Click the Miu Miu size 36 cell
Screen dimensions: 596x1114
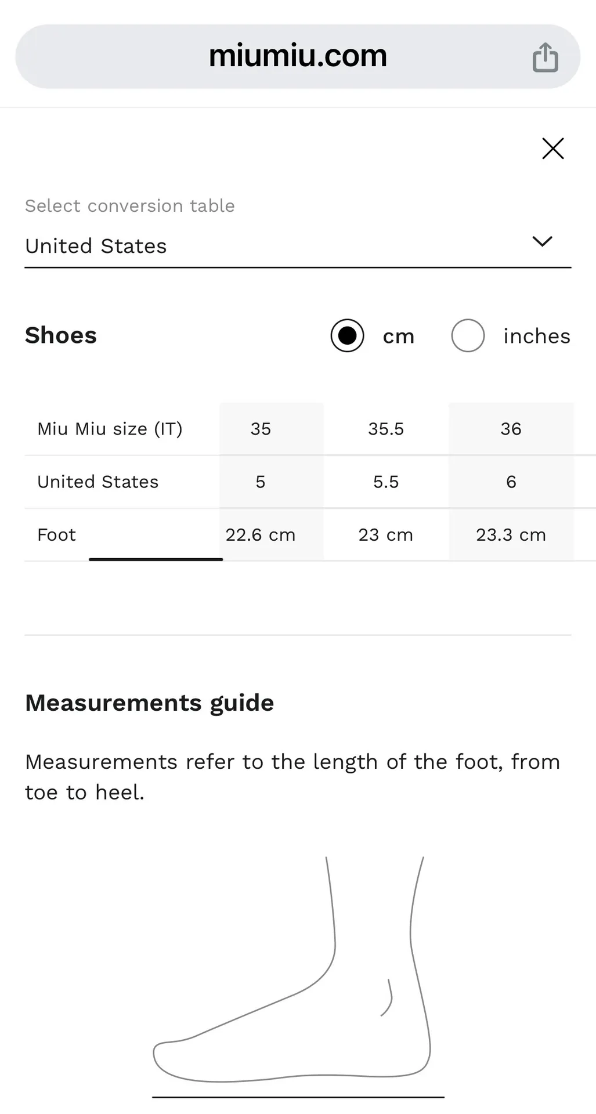(511, 429)
